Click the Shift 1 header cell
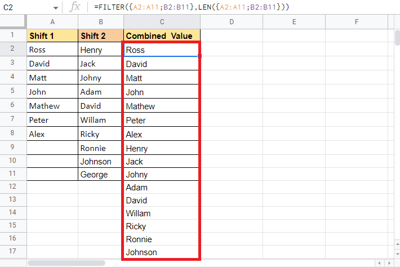This screenshot has height=267, width=400. tap(52, 35)
